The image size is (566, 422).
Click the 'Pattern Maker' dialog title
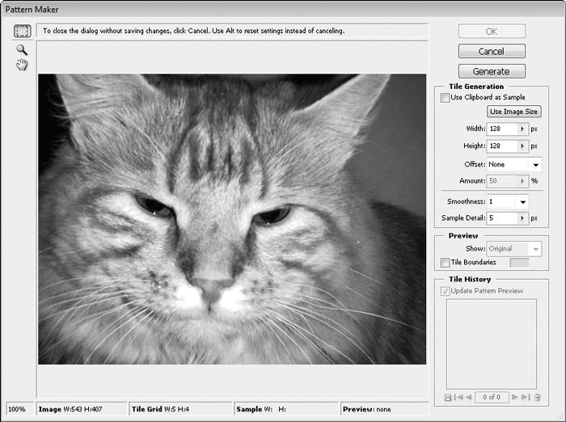pos(32,10)
